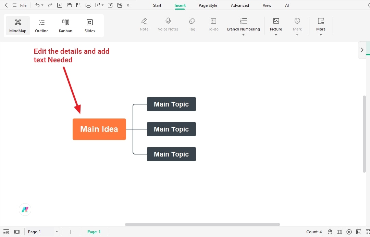Switch to the Start tab
The width and height of the screenshot is (370, 237).
157,5
